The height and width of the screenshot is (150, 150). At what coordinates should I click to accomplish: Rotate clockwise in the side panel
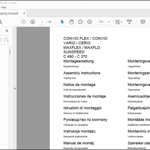(x=6, y=40)
